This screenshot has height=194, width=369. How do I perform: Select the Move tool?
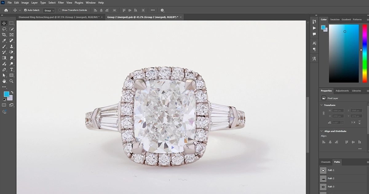click(4, 23)
